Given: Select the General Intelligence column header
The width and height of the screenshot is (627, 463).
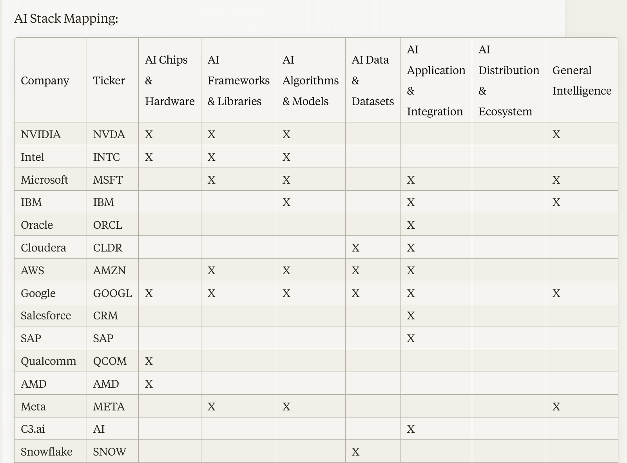Looking at the screenshot, I should coord(582,80).
